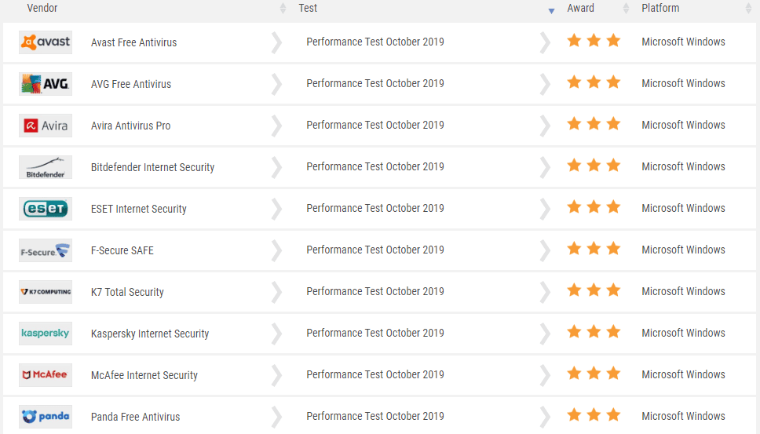Click the star rating for AVG Free Antivirus
The image size is (760, 434).
[x=594, y=82]
